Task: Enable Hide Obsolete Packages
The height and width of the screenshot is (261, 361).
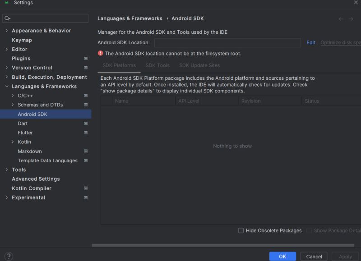Action: [x=241, y=230]
